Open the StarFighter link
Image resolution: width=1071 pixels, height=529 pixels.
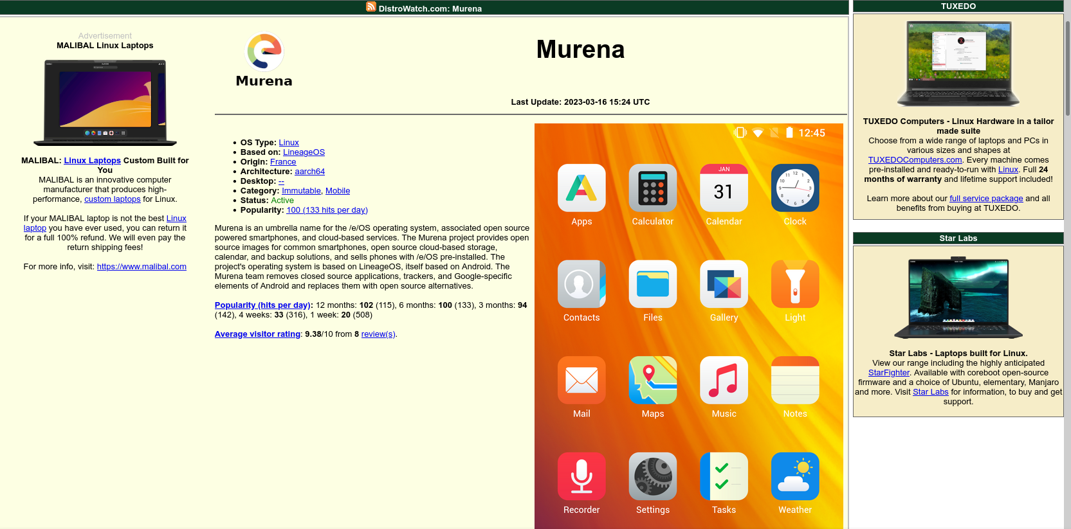click(x=889, y=373)
